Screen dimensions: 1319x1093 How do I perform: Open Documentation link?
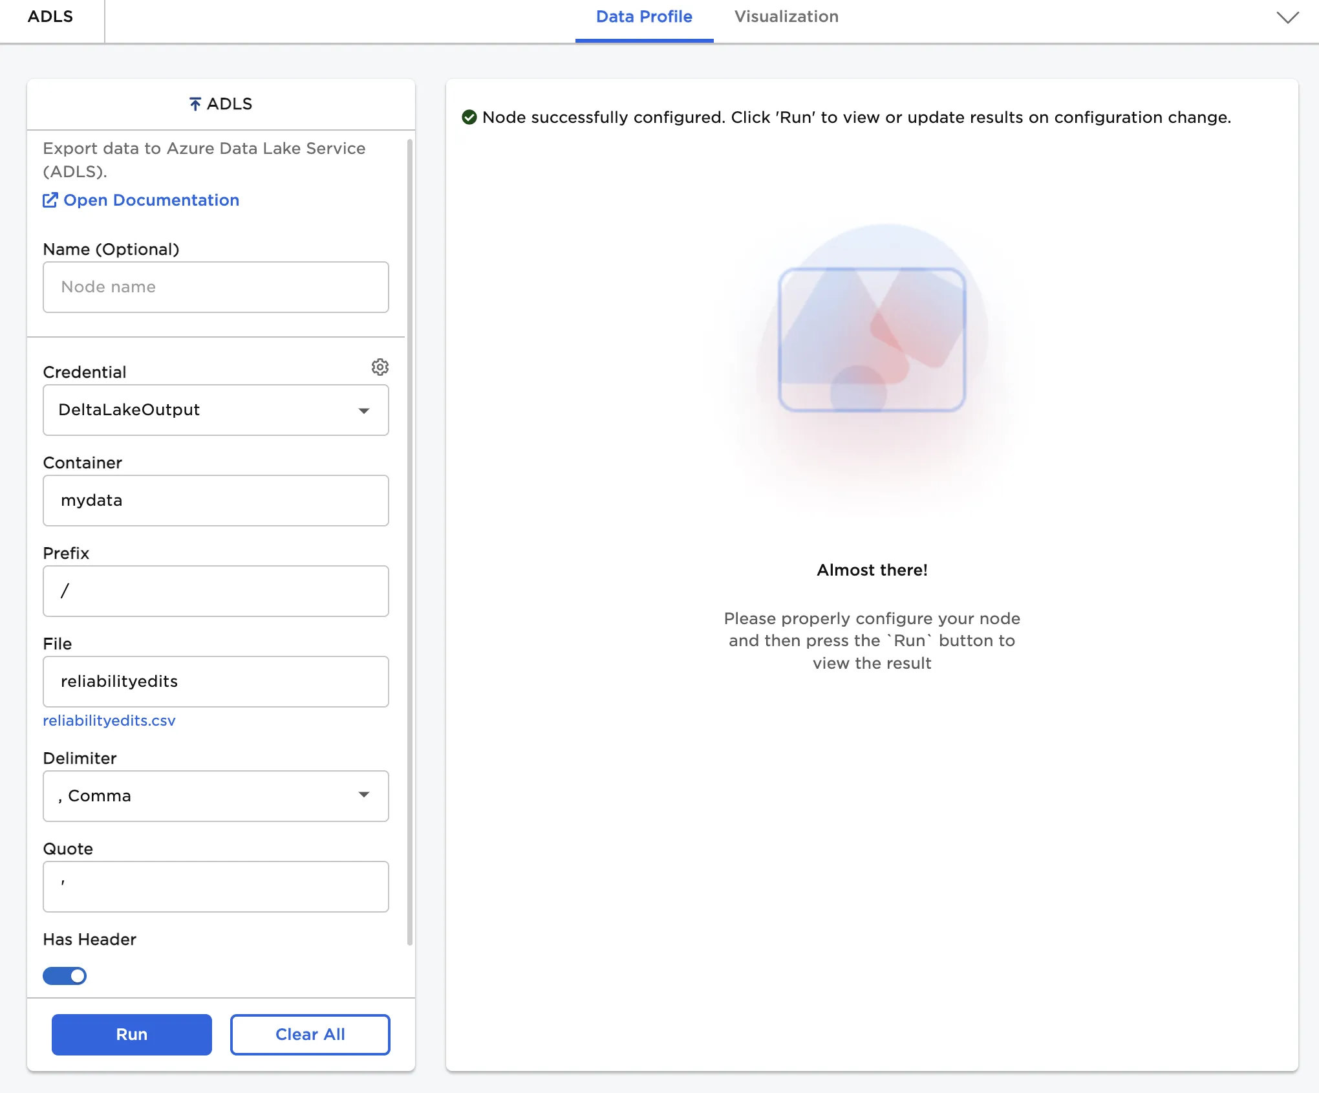[151, 200]
